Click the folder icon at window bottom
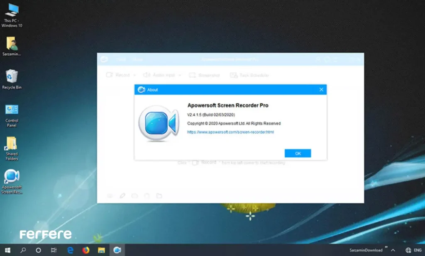This screenshot has width=425, height=256. coord(159,195)
